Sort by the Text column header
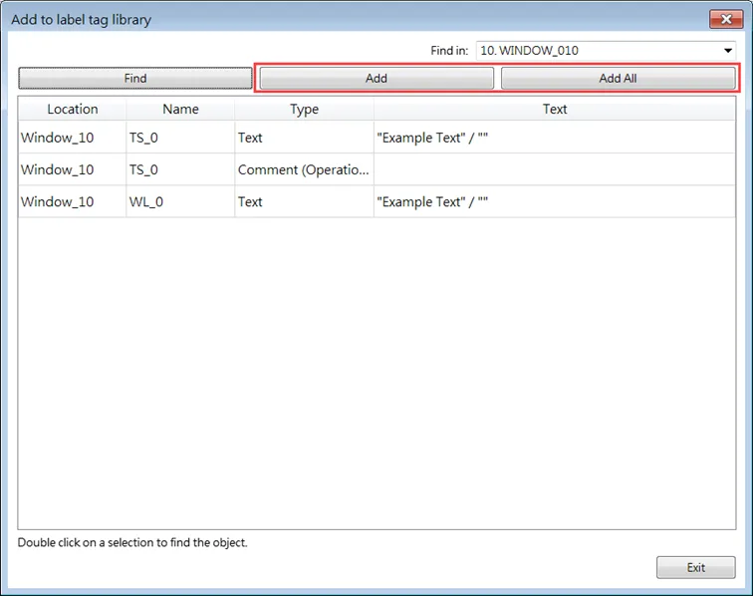The height and width of the screenshot is (596, 753). 555,109
